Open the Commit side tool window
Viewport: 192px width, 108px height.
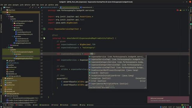pyautogui.click(x=1, y=18)
